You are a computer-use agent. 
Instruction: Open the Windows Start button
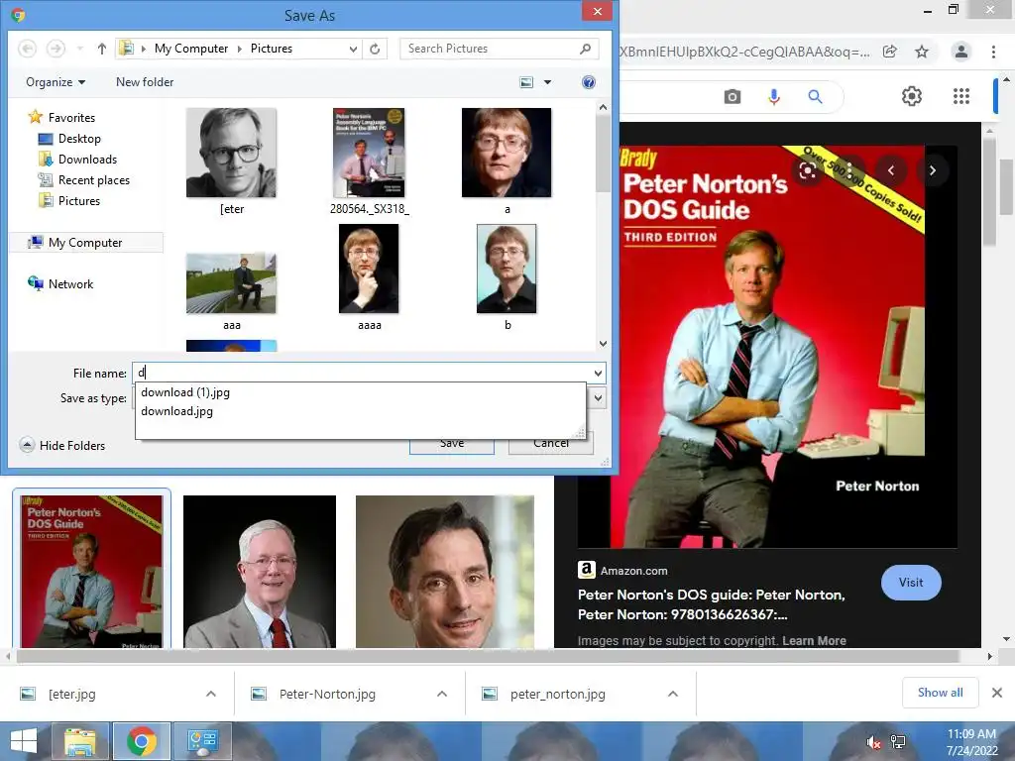click(24, 741)
